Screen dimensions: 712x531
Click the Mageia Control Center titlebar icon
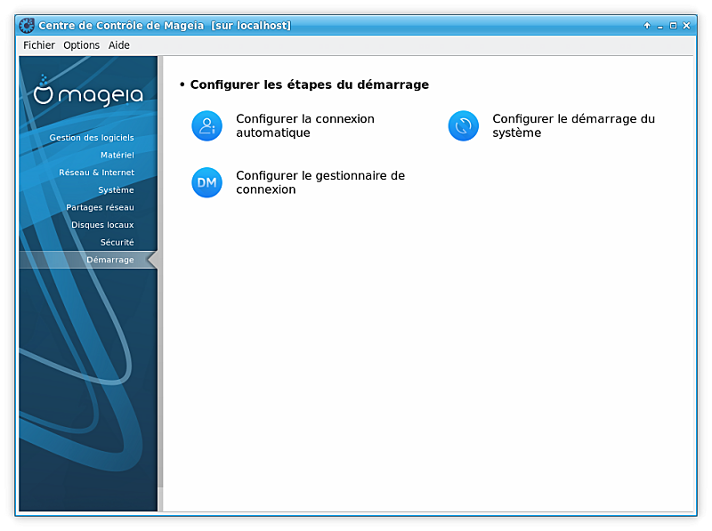[27, 26]
